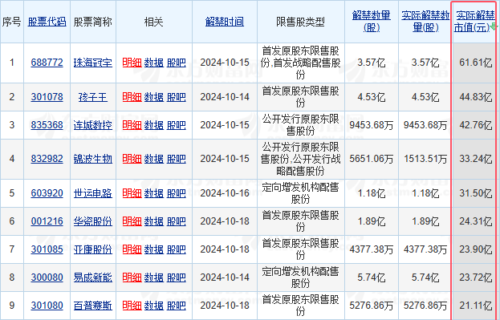View 明细 for 锦波生物 row
Viewport: 500px width, 320px height.
coord(132,159)
